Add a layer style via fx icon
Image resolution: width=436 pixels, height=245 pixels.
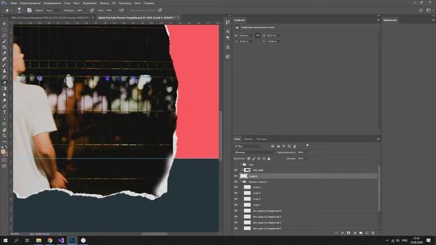(x=342, y=233)
